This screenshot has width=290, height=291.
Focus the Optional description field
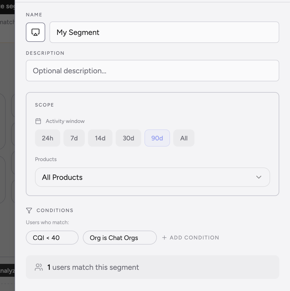coord(152,71)
